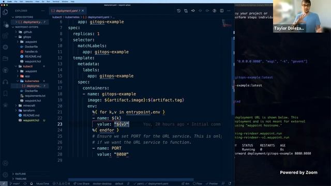
Task: Click the circled help icon in editor toolbar
Action: pyautogui.click(x=215, y=11)
